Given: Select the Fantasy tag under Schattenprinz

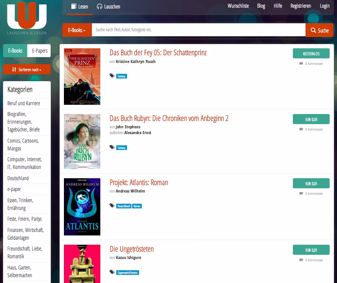Looking at the screenshot, I should (122, 76).
